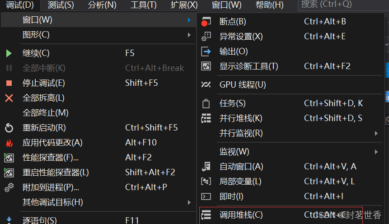Viewport: 389px width, 224px height.
Task: Click the Breakpoints (断点) red dot icon
Action: coord(206,22)
